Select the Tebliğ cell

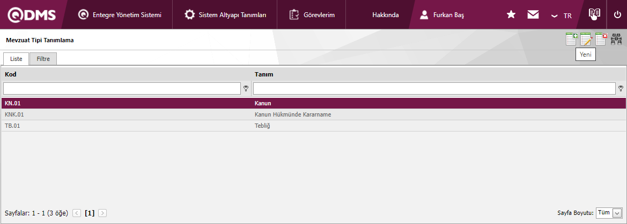(263, 126)
